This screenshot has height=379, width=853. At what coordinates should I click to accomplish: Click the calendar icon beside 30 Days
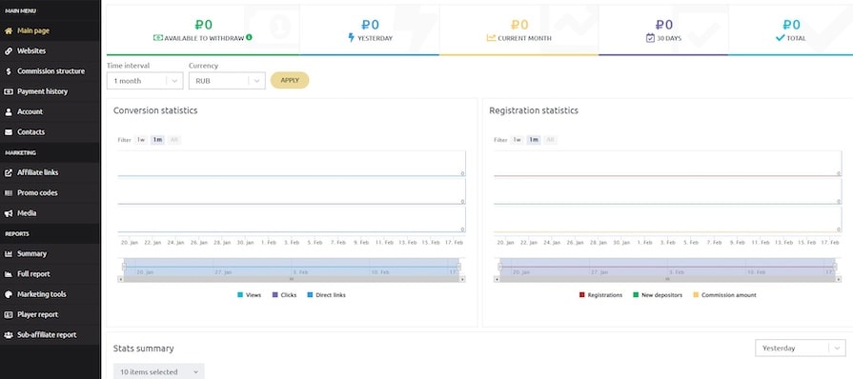point(650,38)
